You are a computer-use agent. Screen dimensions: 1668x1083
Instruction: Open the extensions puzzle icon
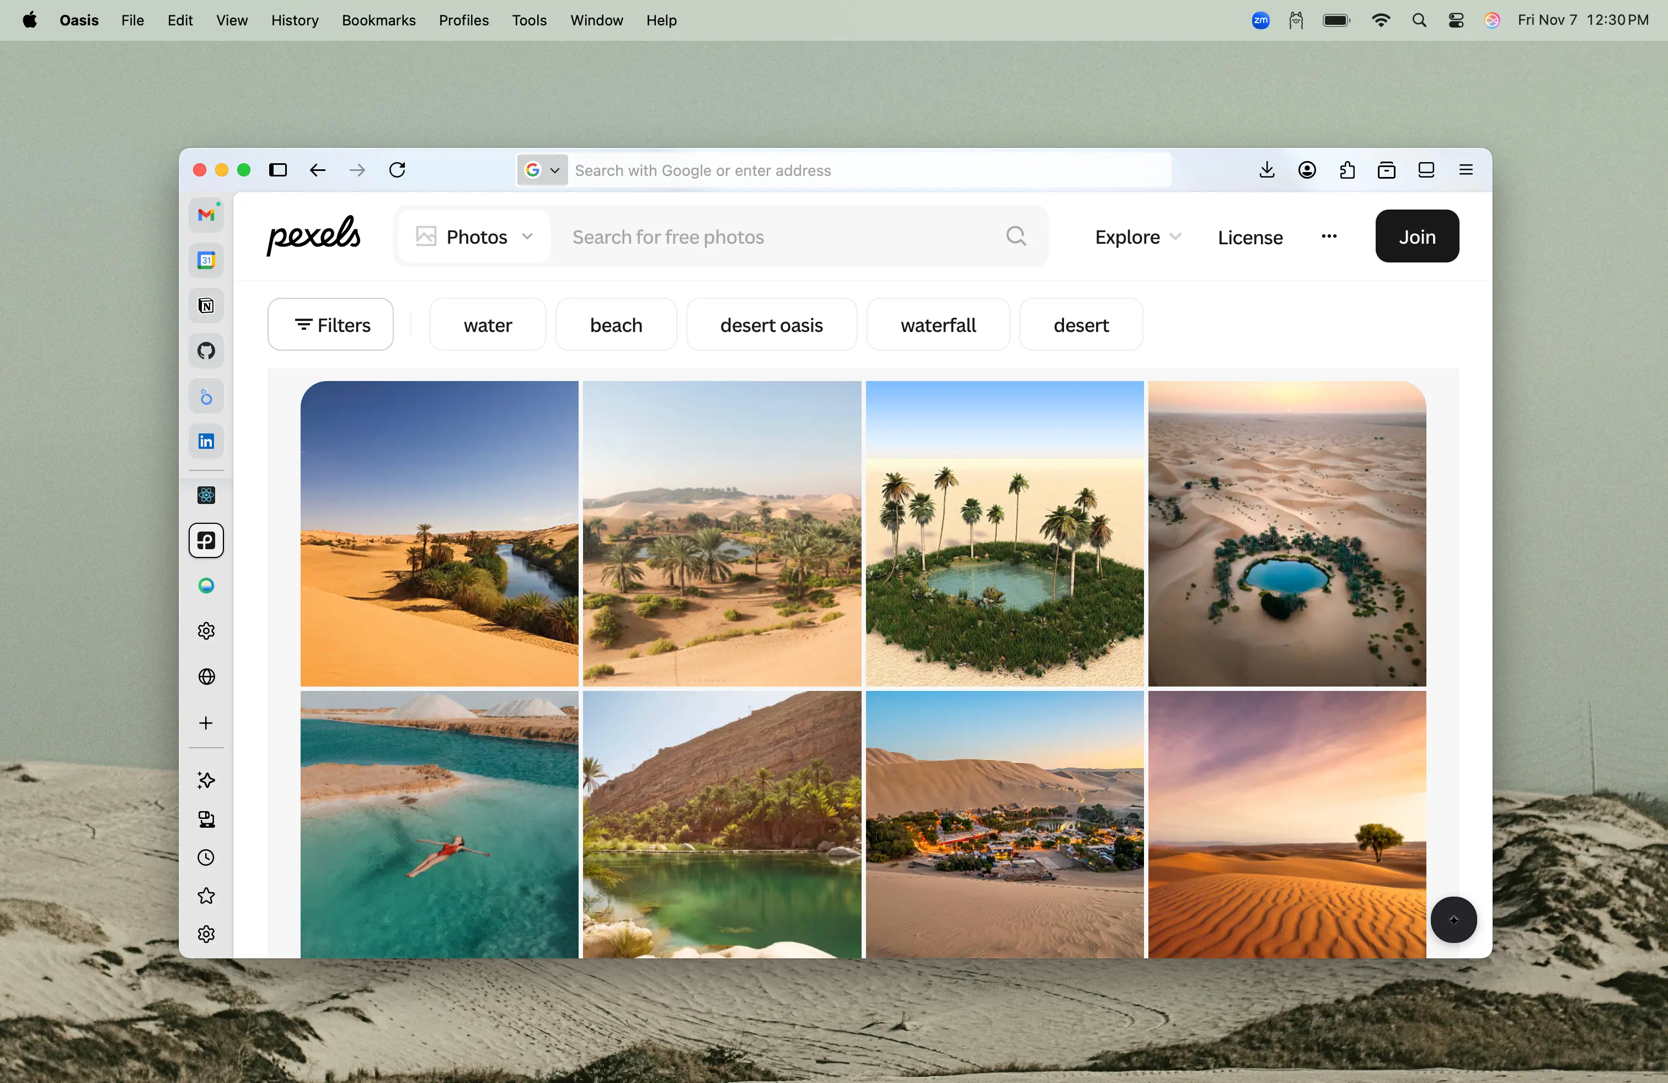(1346, 170)
